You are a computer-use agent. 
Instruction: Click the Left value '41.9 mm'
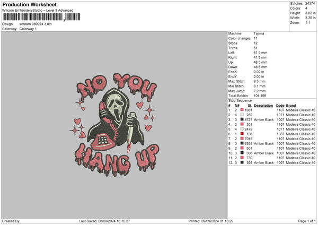260,53
